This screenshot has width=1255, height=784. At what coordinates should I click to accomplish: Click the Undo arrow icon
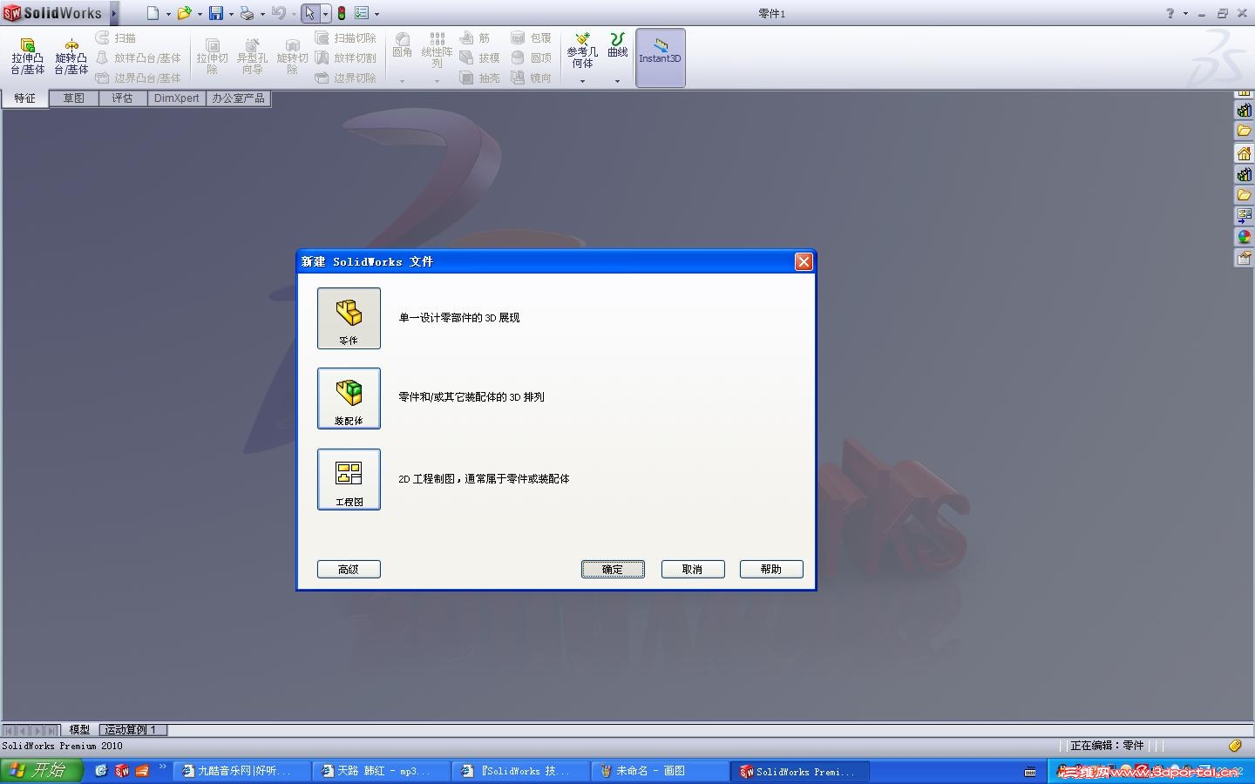(279, 13)
